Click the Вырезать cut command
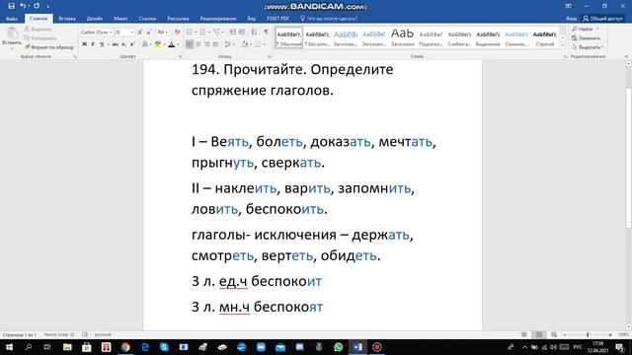This screenshot has height=355, width=632. click(x=38, y=29)
